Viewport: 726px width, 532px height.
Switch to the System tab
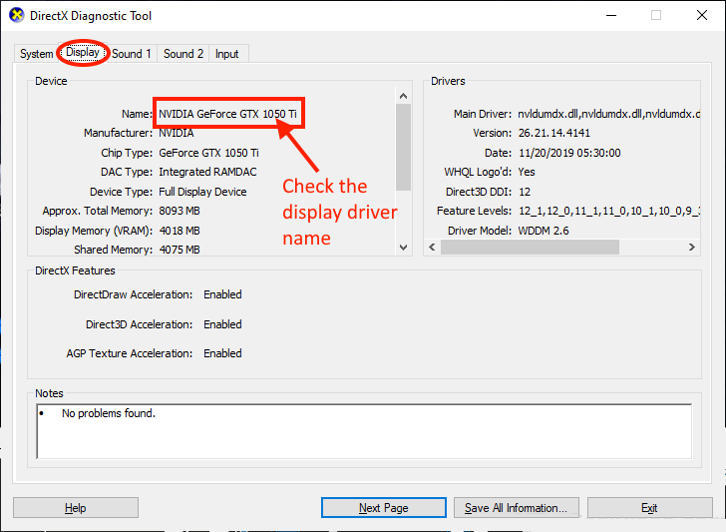tap(36, 54)
